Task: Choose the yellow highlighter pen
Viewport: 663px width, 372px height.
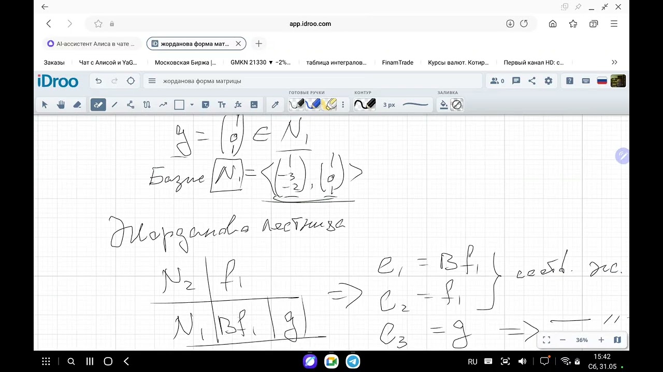Action: coord(329,104)
